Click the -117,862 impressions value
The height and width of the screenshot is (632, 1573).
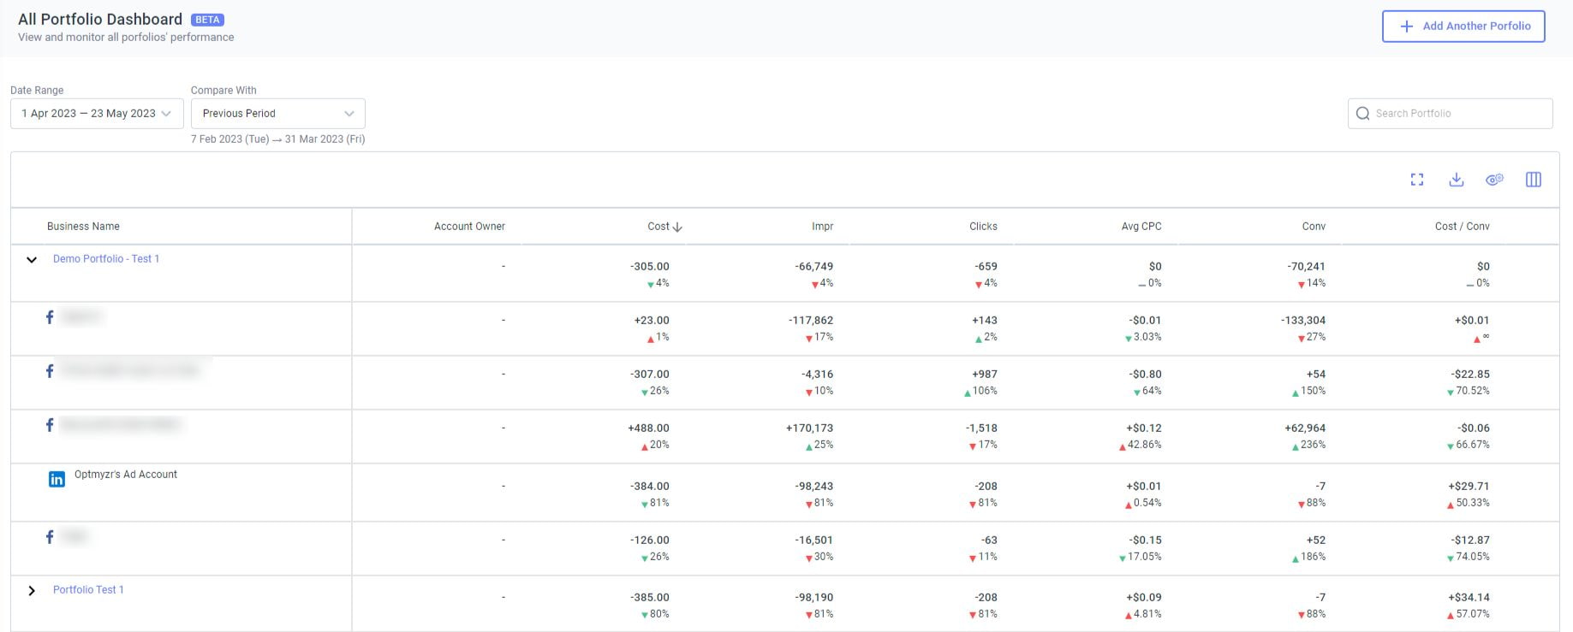pos(811,321)
